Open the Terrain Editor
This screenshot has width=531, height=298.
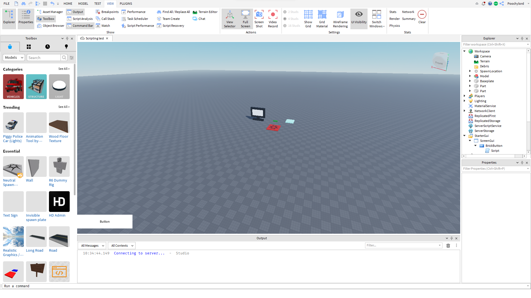click(205, 12)
